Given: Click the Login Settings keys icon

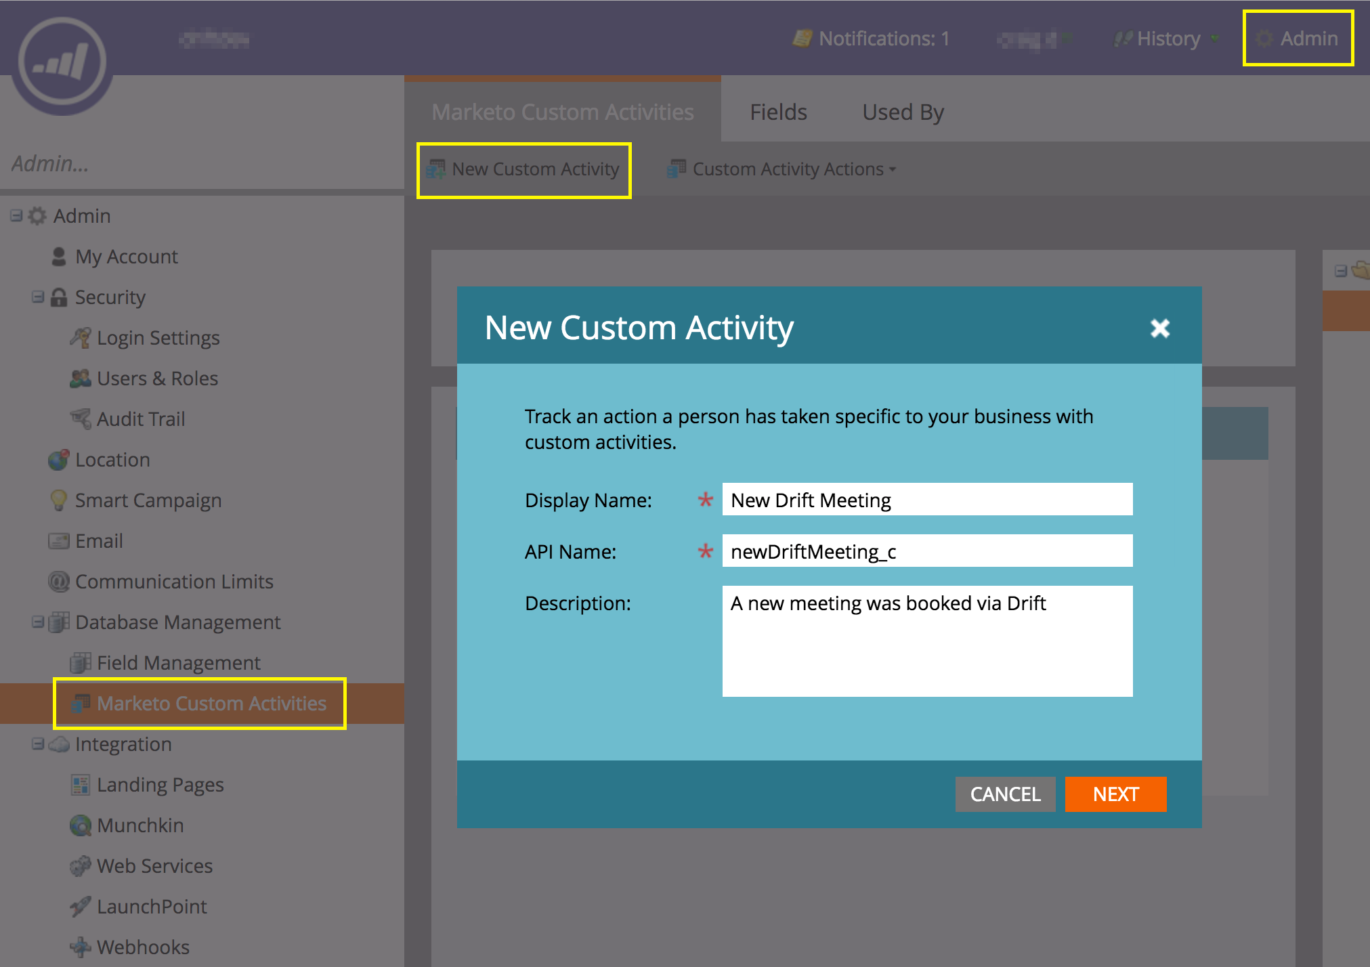Looking at the screenshot, I should tap(81, 338).
